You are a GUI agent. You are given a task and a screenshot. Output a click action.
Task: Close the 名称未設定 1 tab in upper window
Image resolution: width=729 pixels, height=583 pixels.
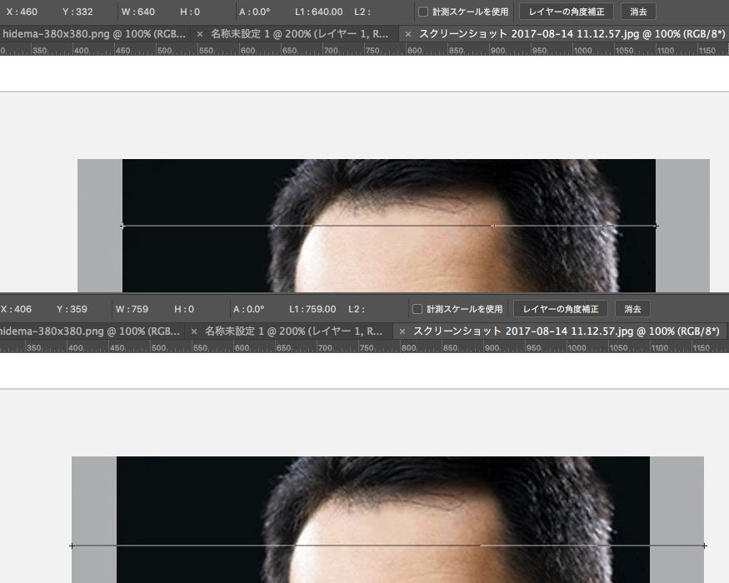[201, 34]
